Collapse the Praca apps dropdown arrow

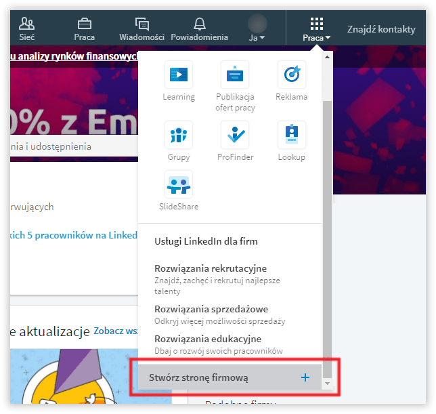pyautogui.click(x=328, y=37)
